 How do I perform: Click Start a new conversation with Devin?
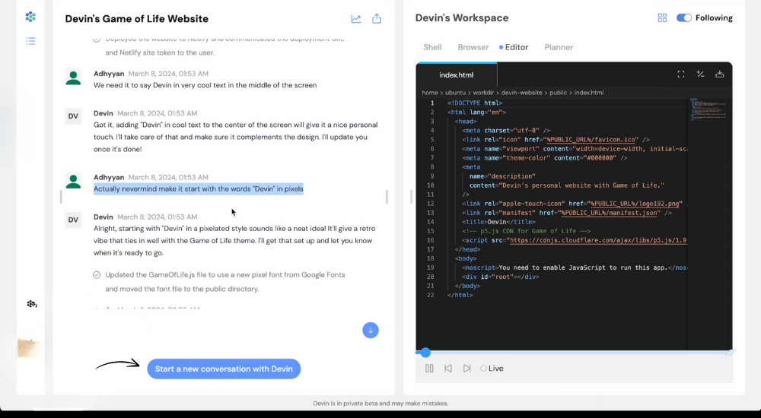[224, 369]
